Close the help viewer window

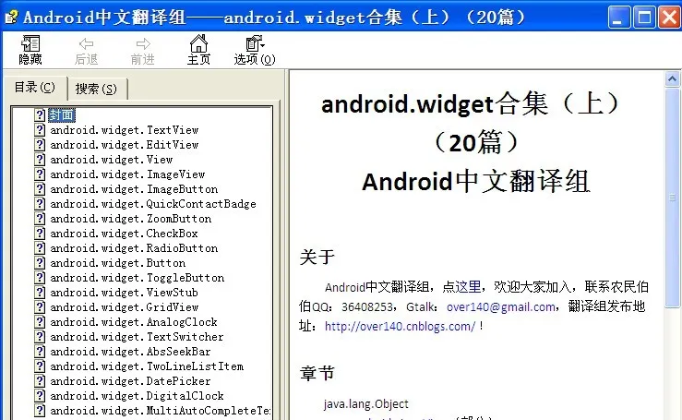point(669,18)
